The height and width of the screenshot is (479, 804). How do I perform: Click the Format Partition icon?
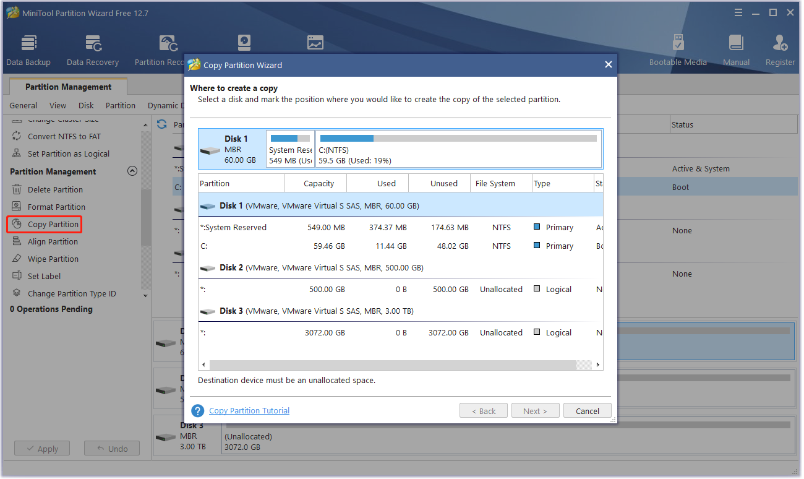pyautogui.click(x=17, y=207)
